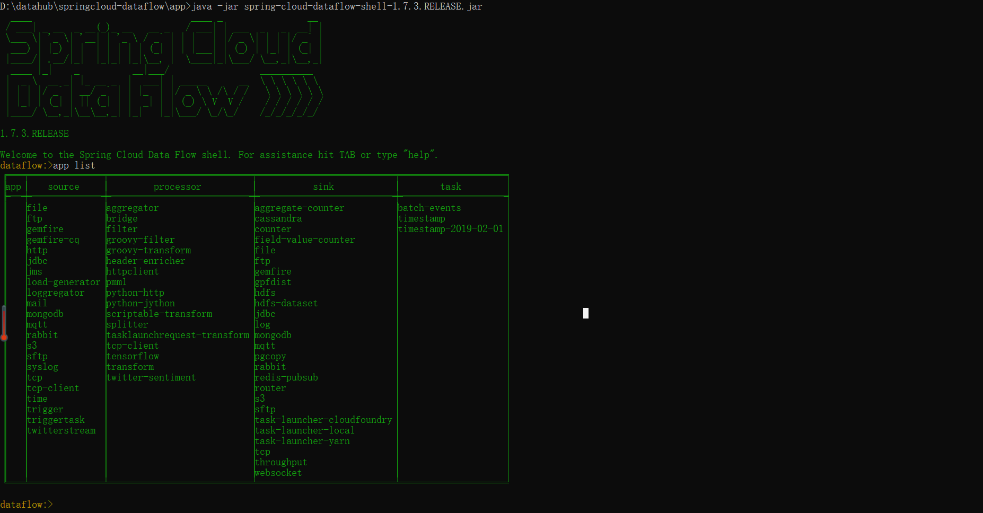Click 'twitterstream' source entry
Screen dimensions: 983x513
61,430
